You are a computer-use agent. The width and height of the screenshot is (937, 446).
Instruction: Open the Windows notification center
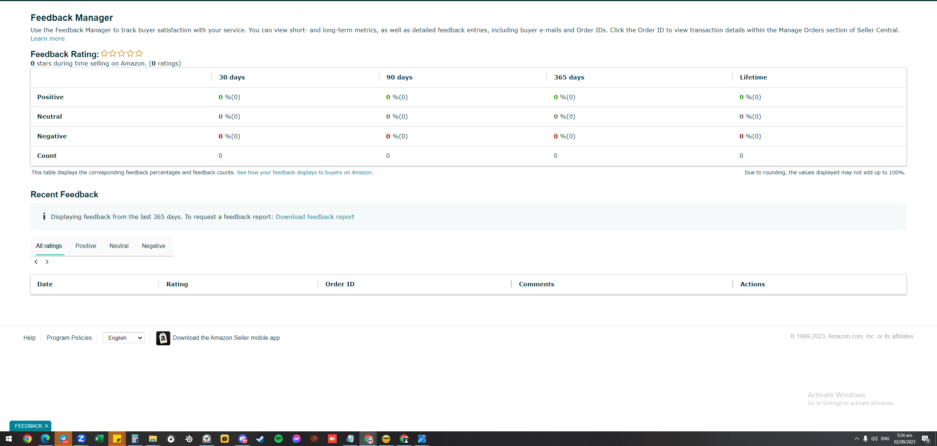pyautogui.click(x=926, y=439)
